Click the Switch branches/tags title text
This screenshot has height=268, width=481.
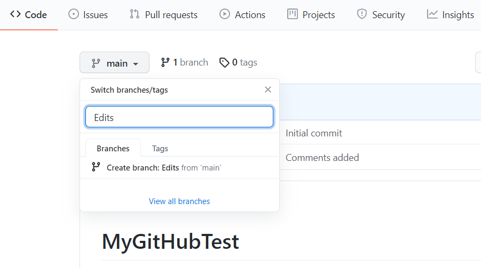(x=129, y=90)
